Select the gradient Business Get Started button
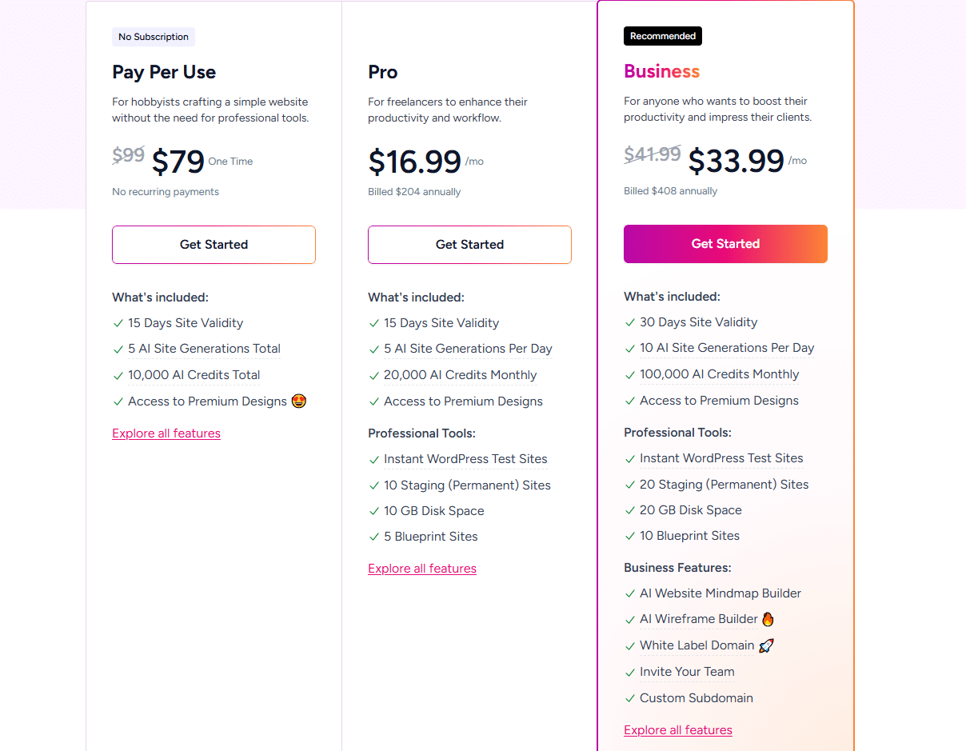The height and width of the screenshot is (751, 966). point(725,244)
